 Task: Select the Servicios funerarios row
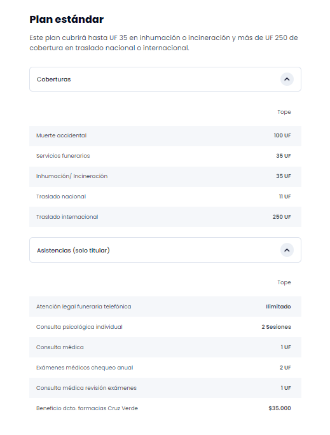click(165, 156)
